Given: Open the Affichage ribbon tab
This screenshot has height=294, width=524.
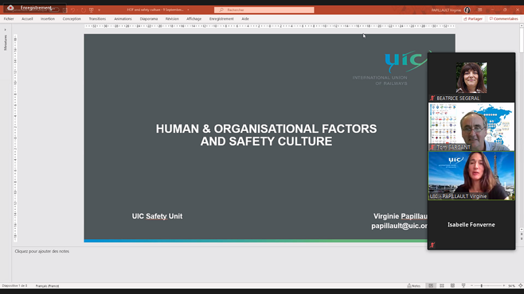Looking at the screenshot, I should click(x=194, y=19).
